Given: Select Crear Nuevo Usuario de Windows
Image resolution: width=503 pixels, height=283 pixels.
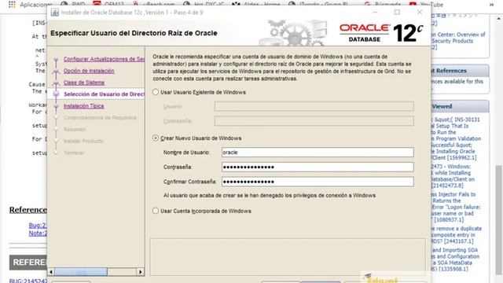Looking at the screenshot, I should pos(156,138).
